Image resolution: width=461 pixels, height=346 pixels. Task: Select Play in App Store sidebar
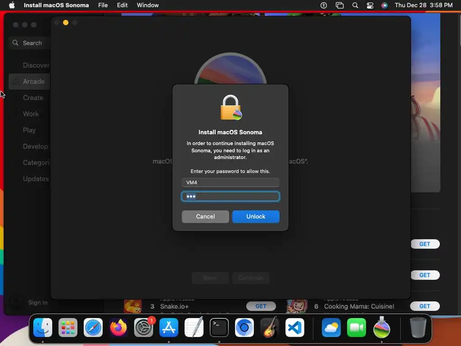[x=29, y=130]
